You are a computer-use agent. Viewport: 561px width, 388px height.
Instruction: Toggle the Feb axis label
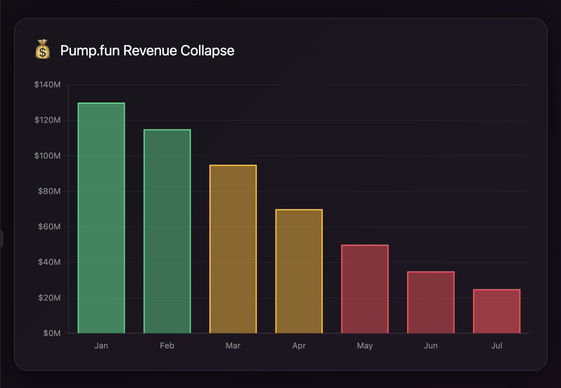pos(167,345)
